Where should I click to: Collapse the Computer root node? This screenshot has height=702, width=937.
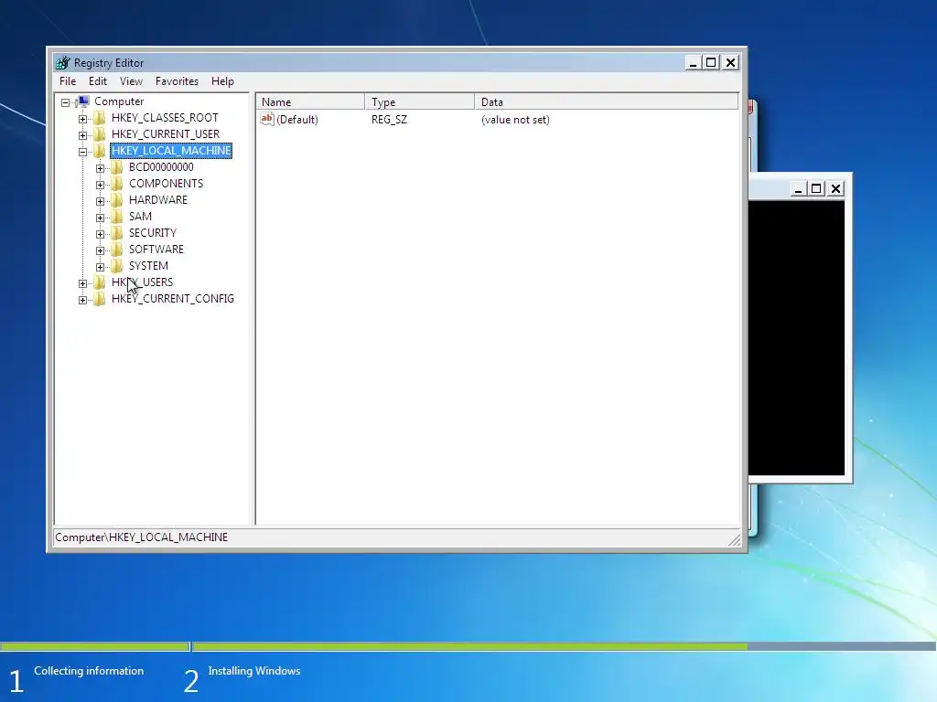(x=65, y=102)
